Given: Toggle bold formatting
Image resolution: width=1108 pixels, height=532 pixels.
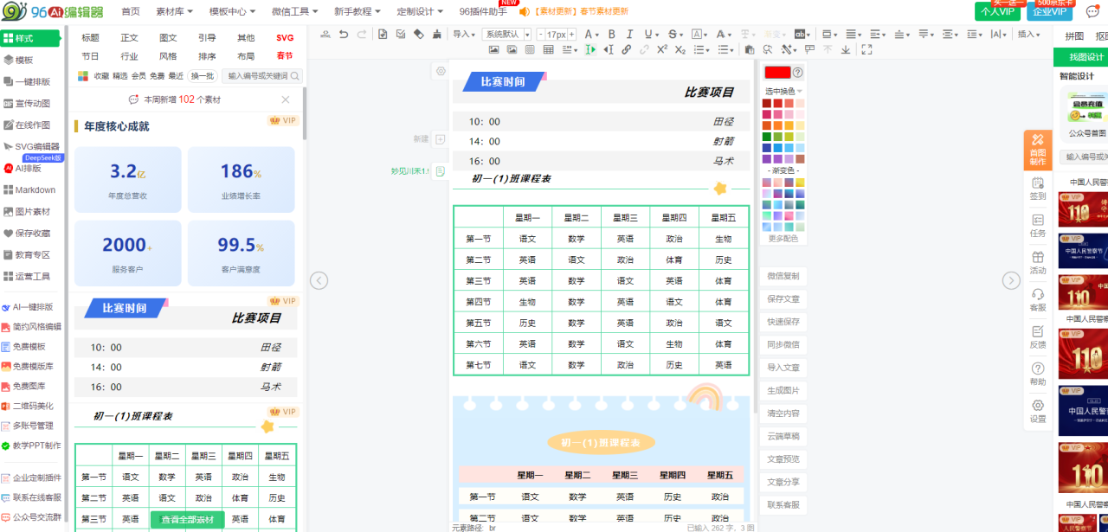Looking at the screenshot, I should pos(611,35).
